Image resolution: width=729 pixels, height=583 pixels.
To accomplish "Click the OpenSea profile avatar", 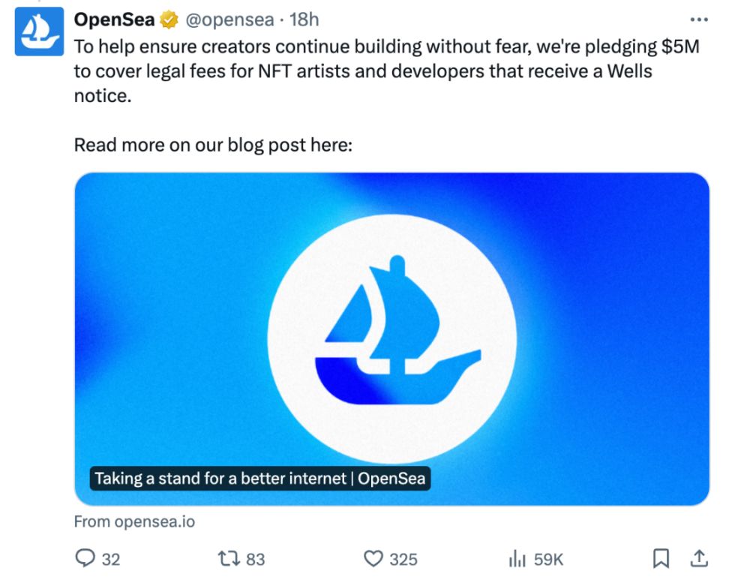I will tap(39, 32).
